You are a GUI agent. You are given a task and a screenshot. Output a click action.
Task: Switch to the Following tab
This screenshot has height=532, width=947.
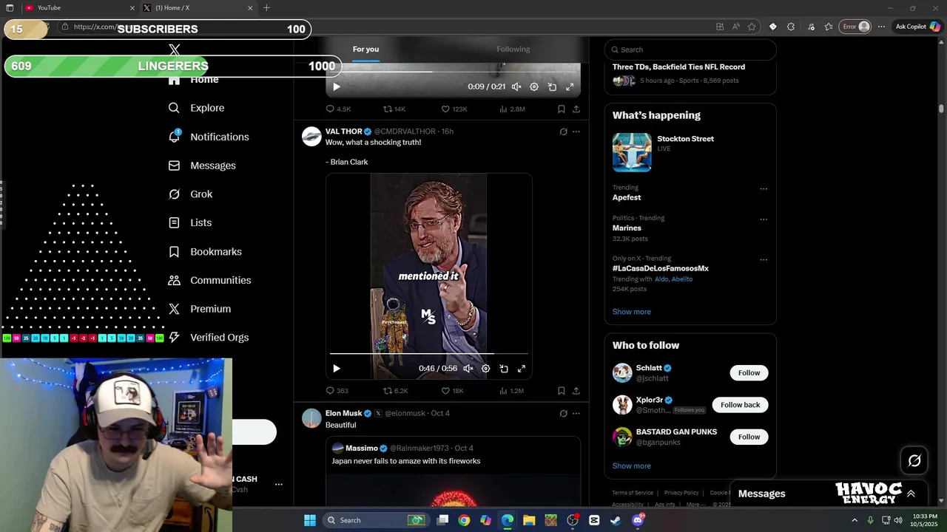(x=513, y=50)
